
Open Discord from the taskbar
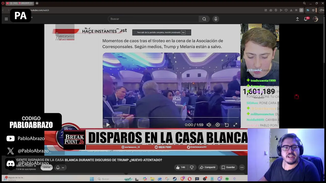click(220, 179)
